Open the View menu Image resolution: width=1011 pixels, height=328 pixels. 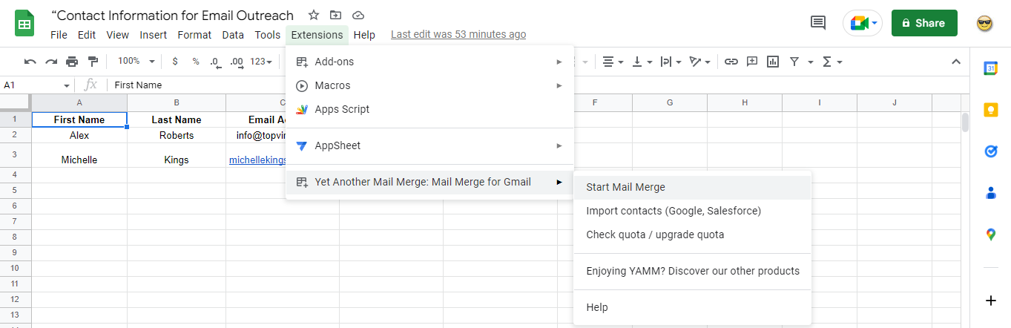coord(118,35)
